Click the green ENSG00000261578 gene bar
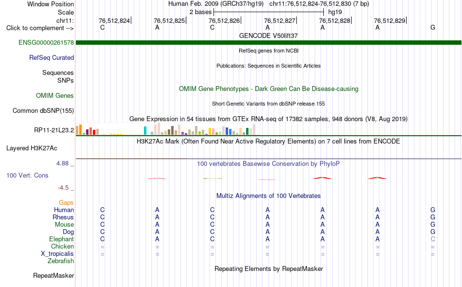Image resolution: width=462 pixels, height=287 pixels. tap(268, 42)
